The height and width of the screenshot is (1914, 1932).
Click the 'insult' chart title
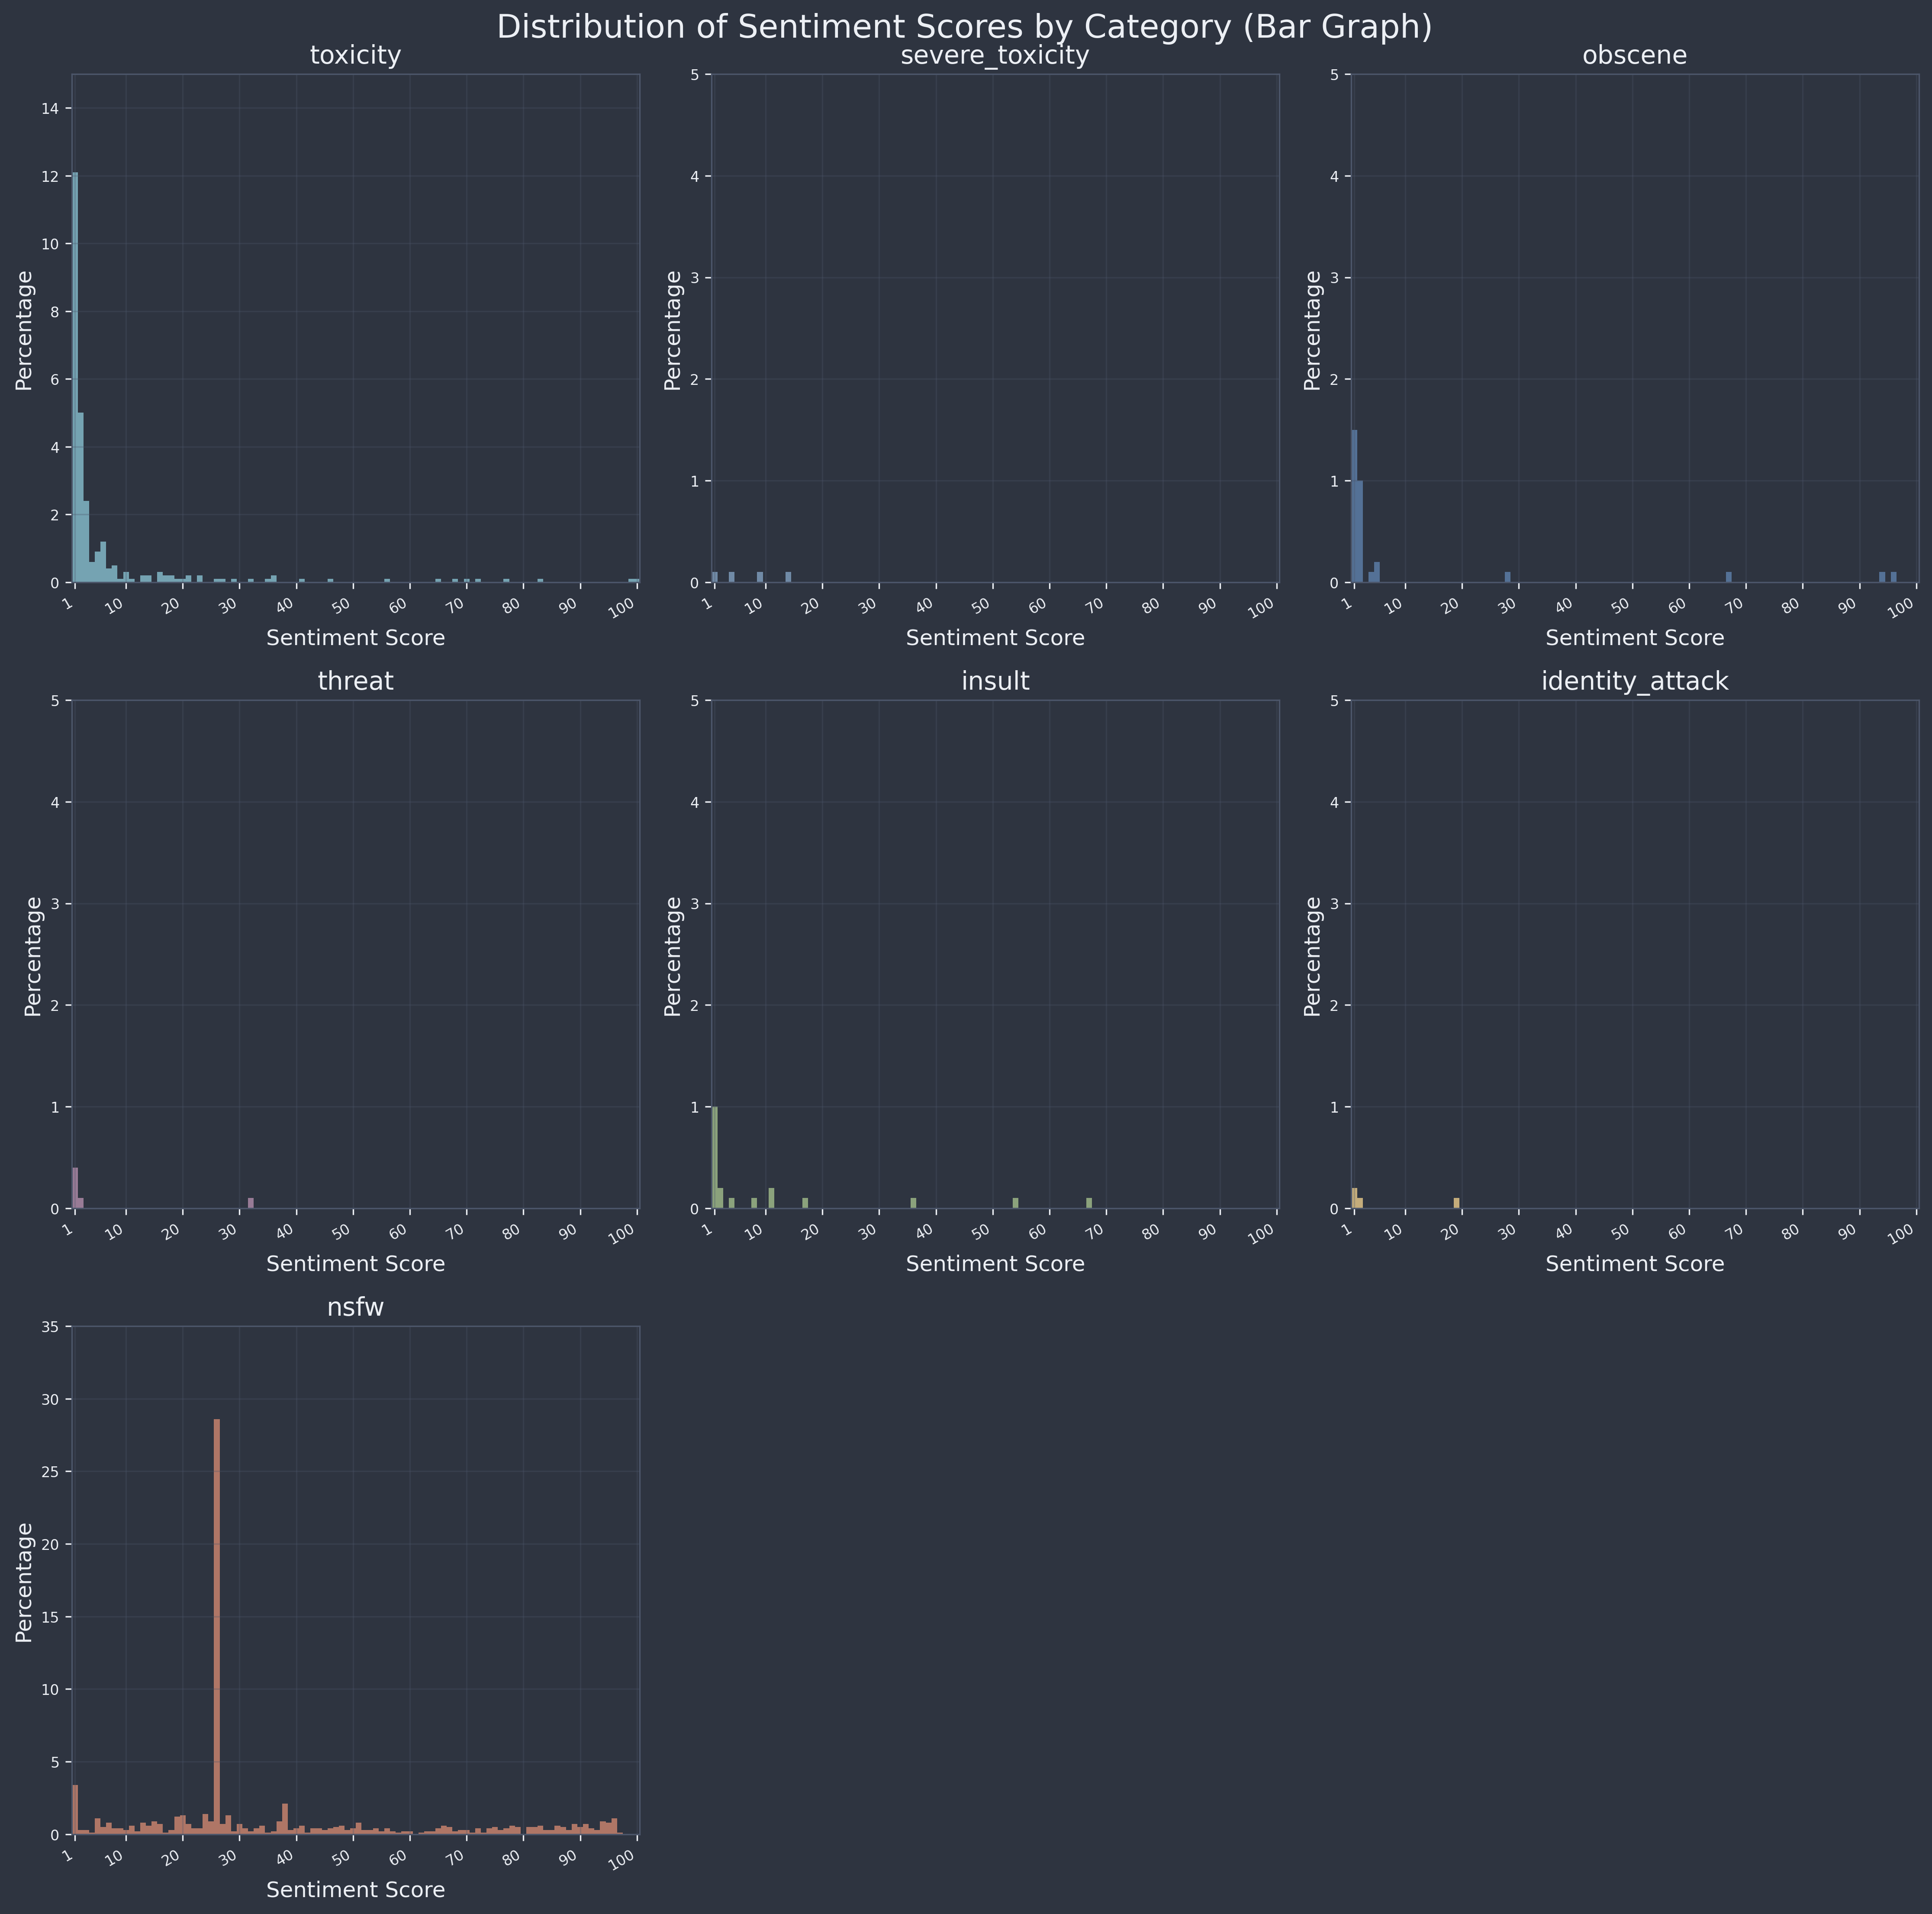click(995, 681)
